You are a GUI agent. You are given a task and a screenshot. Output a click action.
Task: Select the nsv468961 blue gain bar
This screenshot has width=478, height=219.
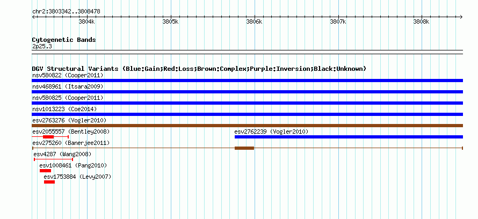pyautogui.click(x=247, y=92)
